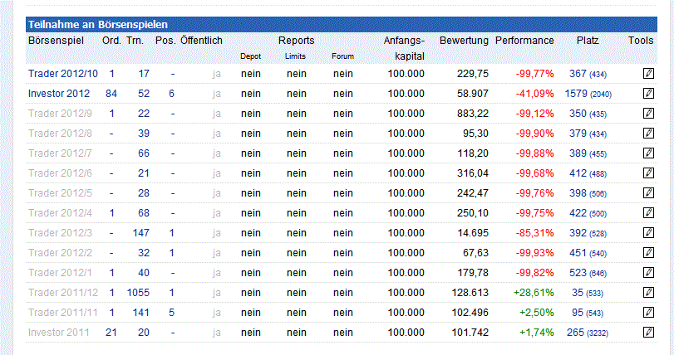Screen dimensions: 674x355
Task: Click the edit icon in Trader 2012/9 row
Action: pyautogui.click(x=649, y=114)
